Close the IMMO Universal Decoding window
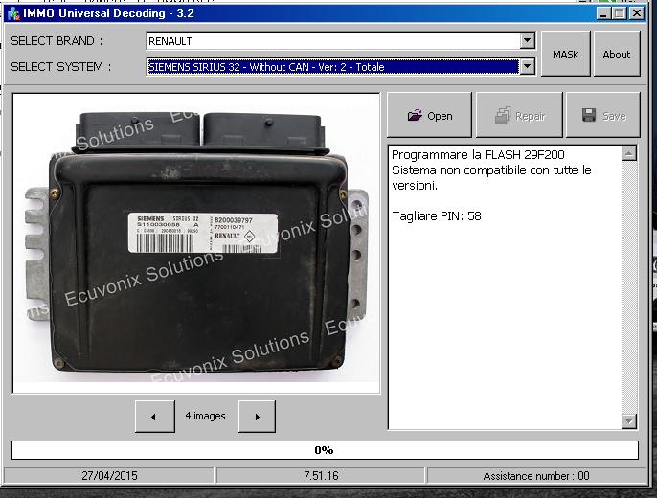The height and width of the screenshot is (498, 657). point(637,13)
